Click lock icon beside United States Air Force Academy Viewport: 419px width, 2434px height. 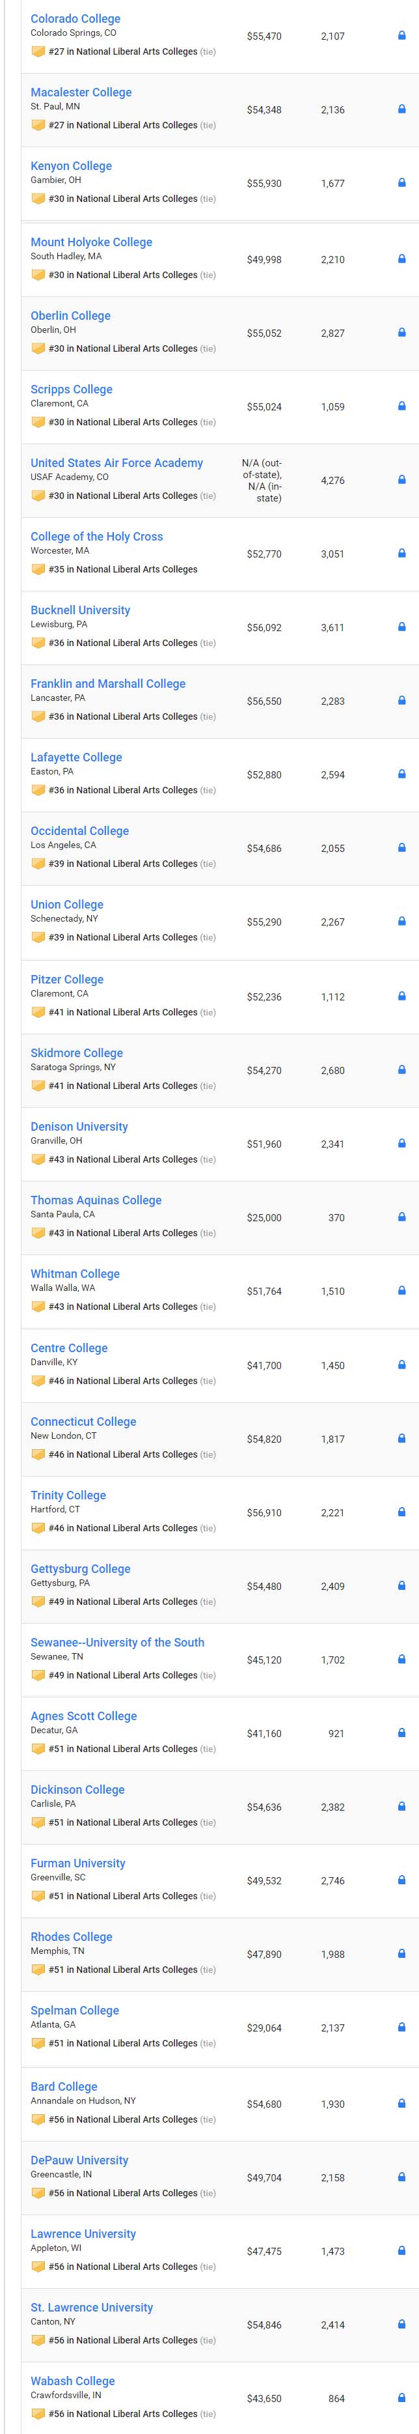click(402, 480)
